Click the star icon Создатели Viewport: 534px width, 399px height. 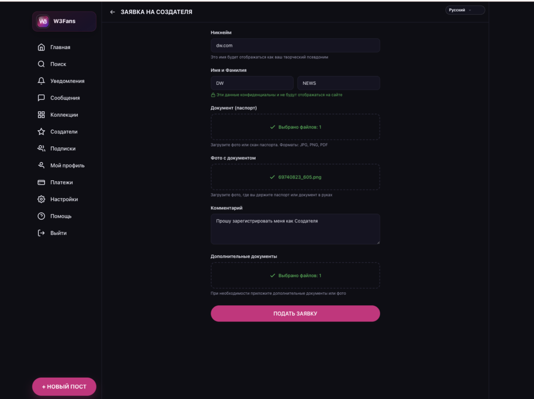click(x=41, y=132)
